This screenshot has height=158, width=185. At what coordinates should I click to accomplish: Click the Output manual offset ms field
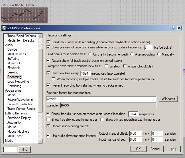point(135,134)
